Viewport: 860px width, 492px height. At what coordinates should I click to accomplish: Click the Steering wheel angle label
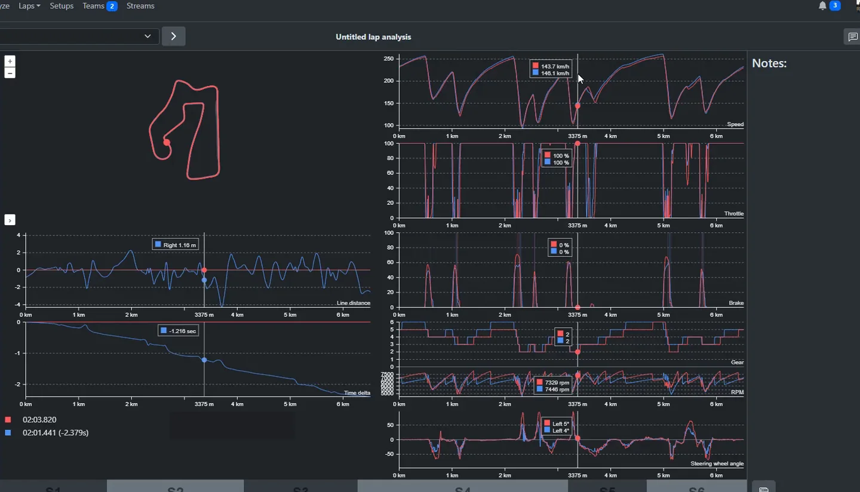tap(717, 464)
